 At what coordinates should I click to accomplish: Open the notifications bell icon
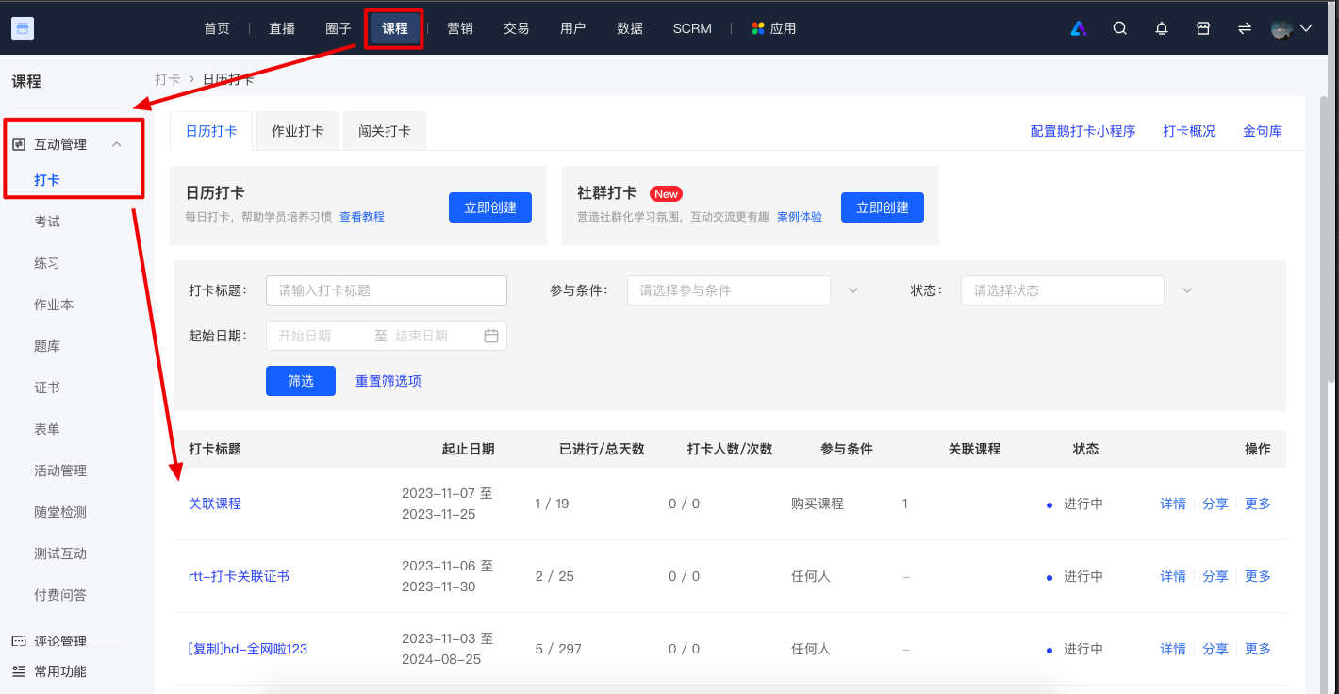point(1162,28)
